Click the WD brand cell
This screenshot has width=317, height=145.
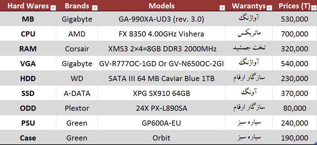click(x=77, y=78)
